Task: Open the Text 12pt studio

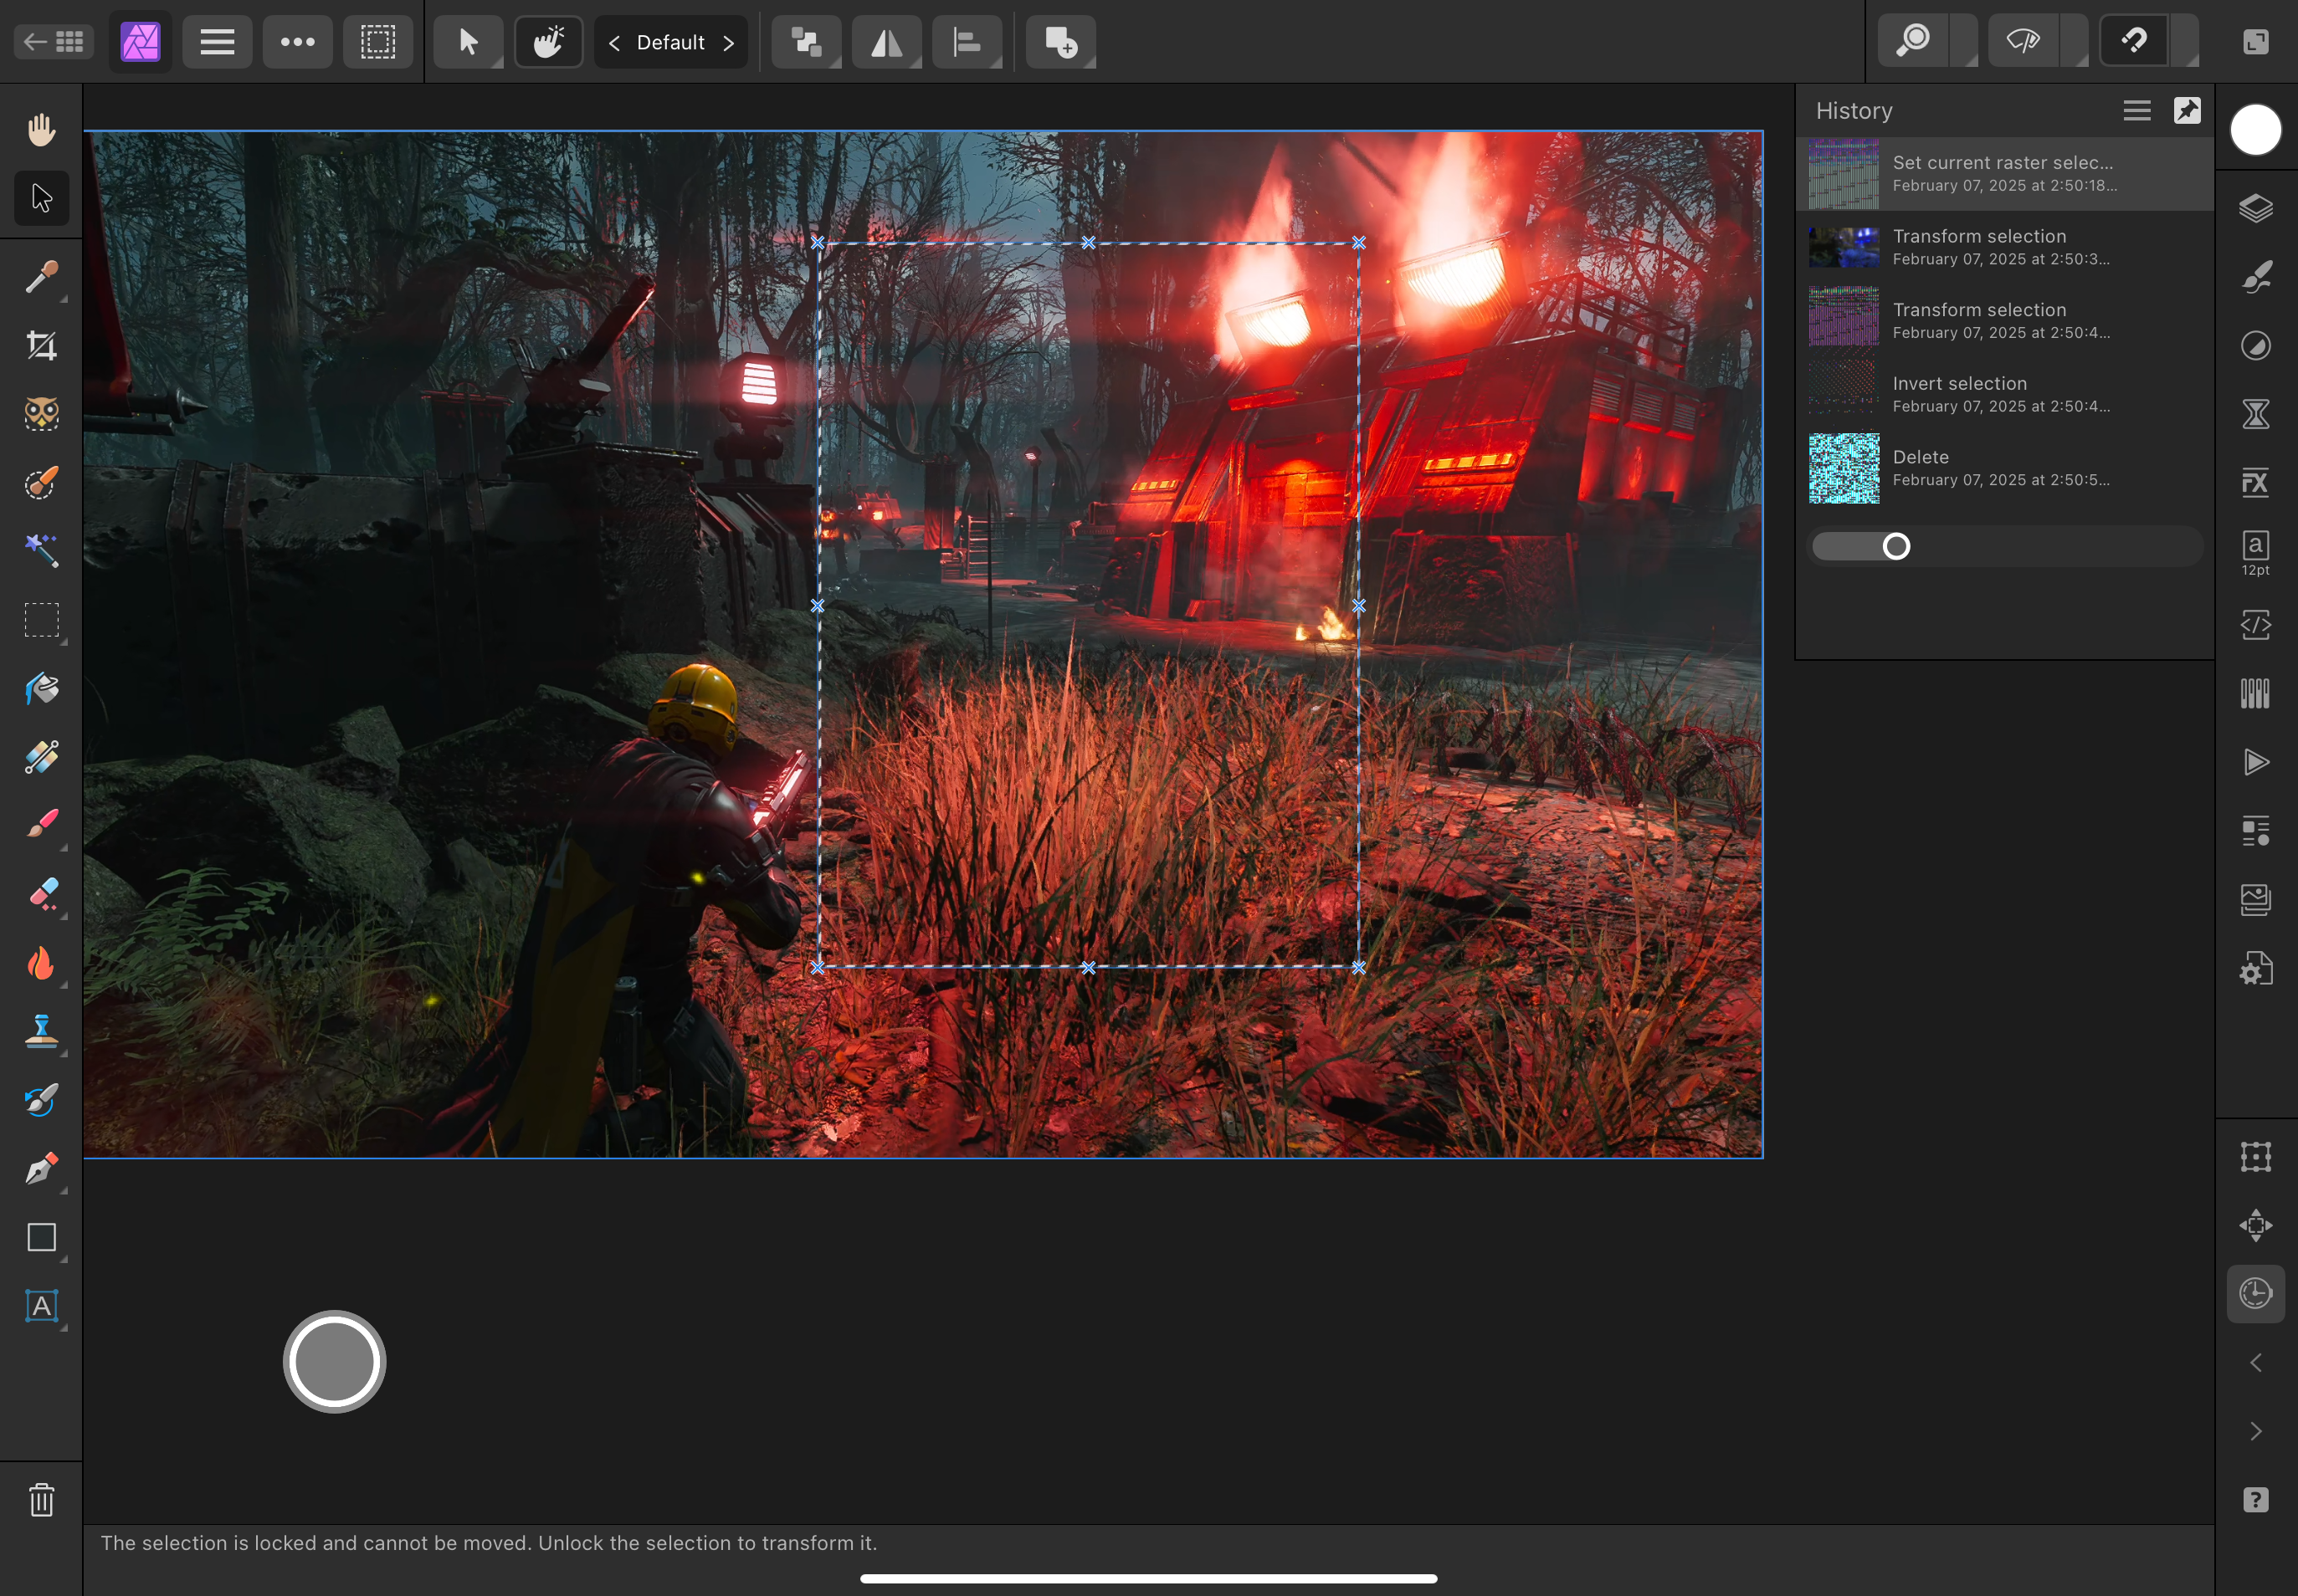Action: point(2255,553)
